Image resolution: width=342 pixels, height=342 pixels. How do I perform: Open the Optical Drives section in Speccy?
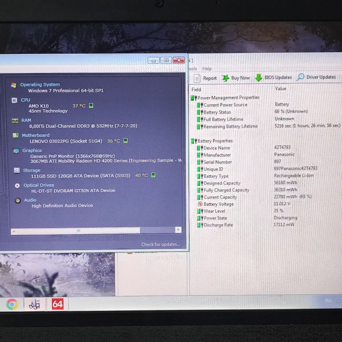click(39, 185)
